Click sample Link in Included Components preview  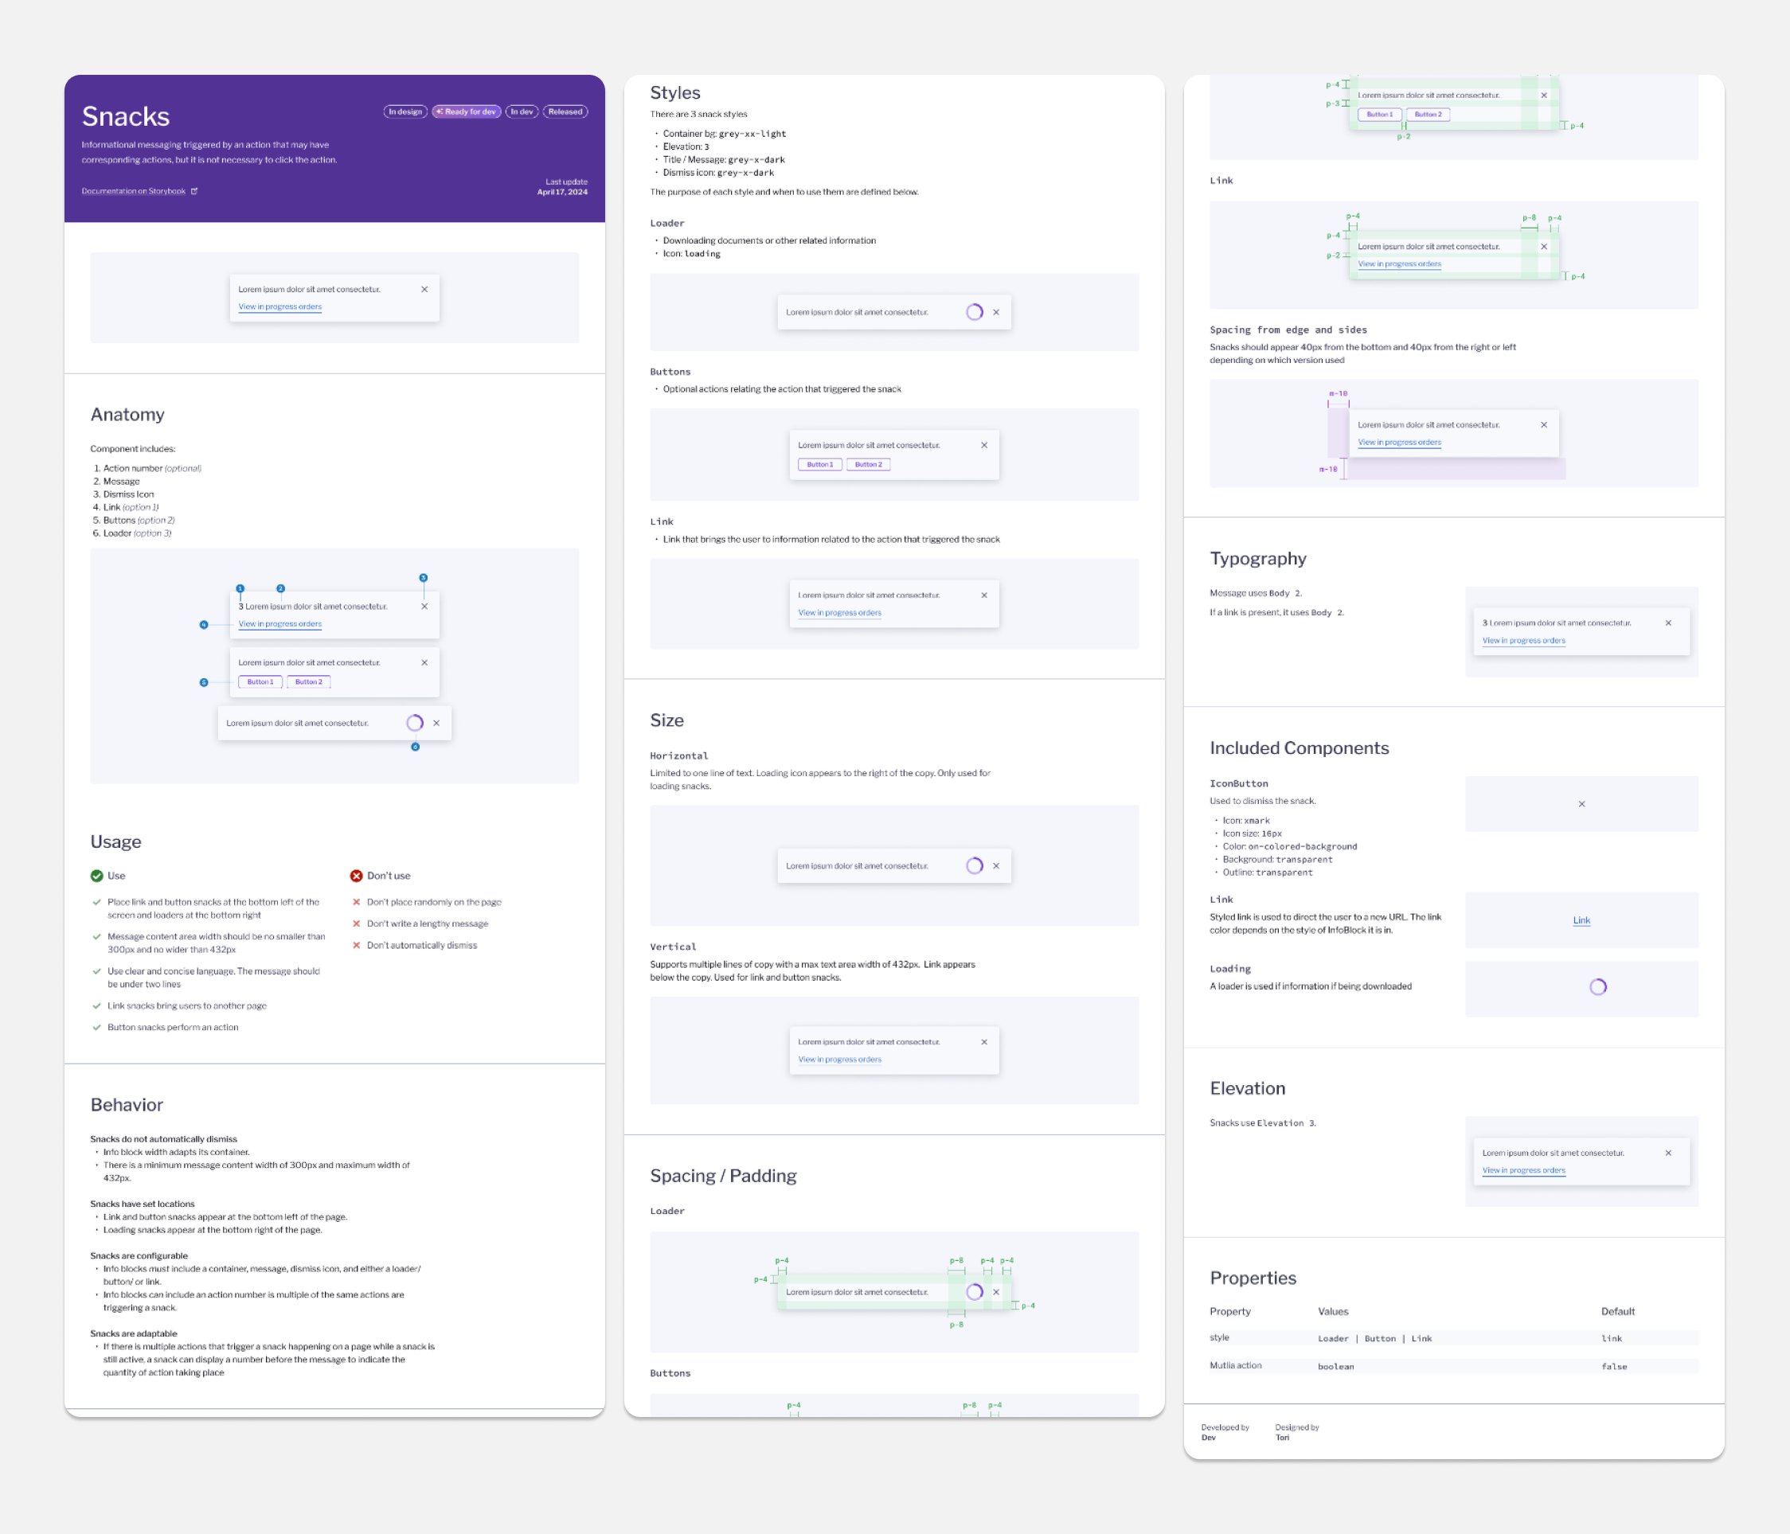click(x=1582, y=921)
